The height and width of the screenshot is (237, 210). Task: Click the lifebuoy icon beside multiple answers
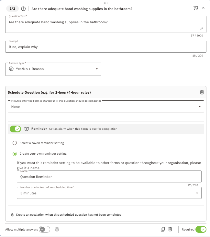coord(57,230)
